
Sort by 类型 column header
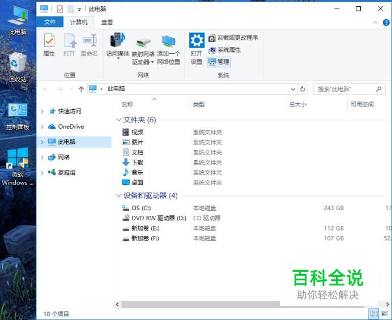199,104
